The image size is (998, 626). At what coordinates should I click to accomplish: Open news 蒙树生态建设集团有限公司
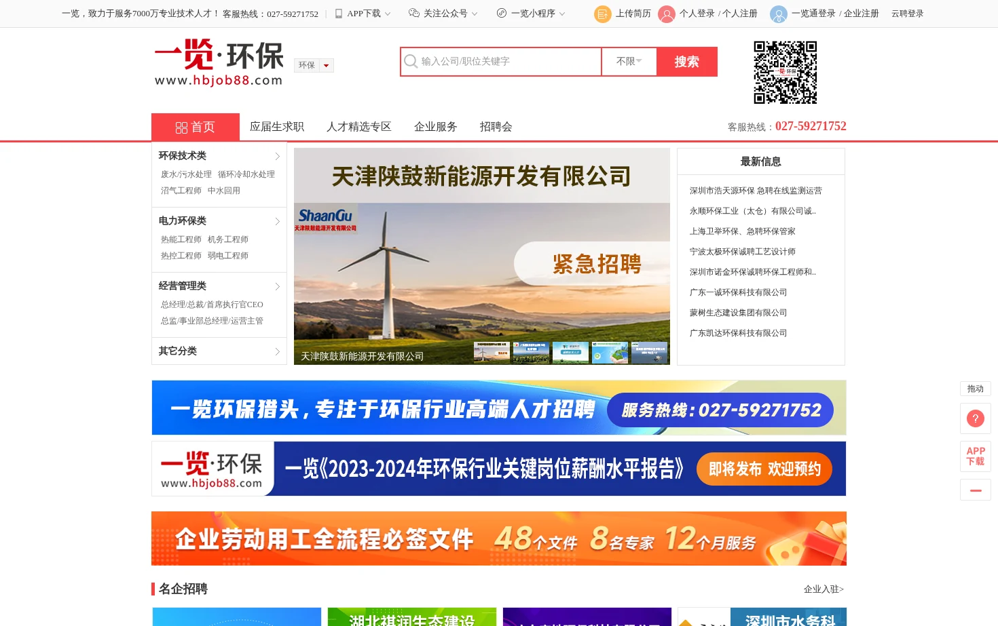click(738, 313)
